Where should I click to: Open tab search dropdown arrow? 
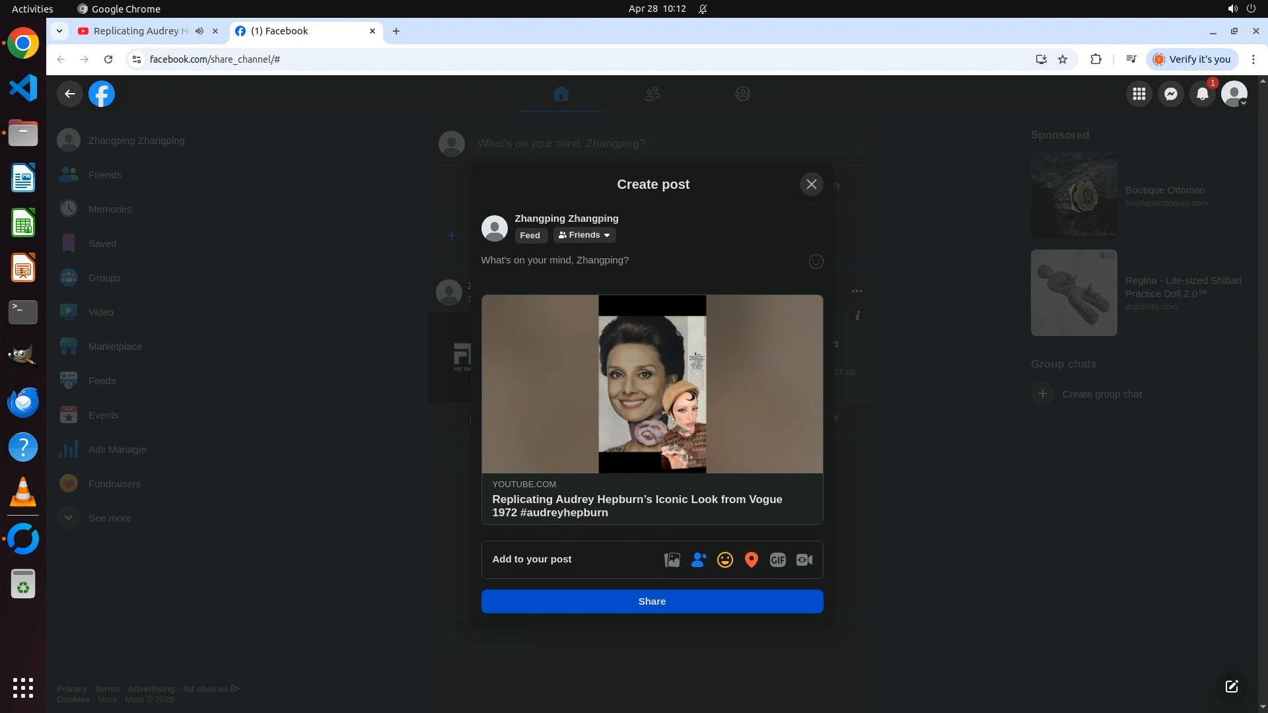(59, 31)
